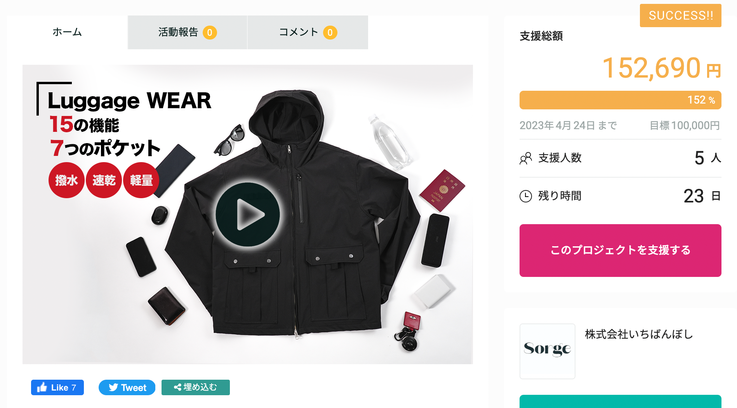Open the Sorge company logo

pos(548,351)
